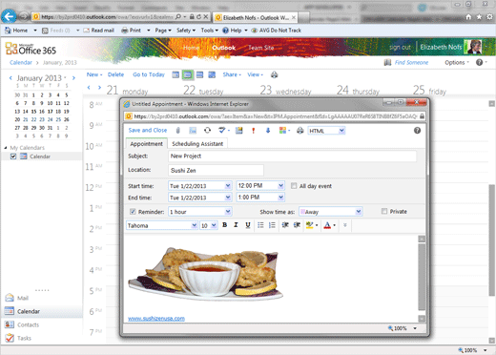Click Save and Close
The image size is (496, 355).
(x=148, y=130)
